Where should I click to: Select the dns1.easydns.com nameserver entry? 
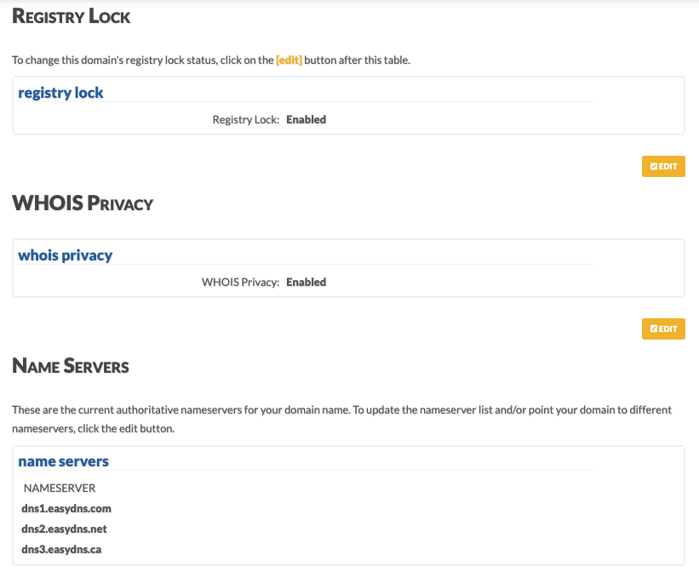point(66,508)
